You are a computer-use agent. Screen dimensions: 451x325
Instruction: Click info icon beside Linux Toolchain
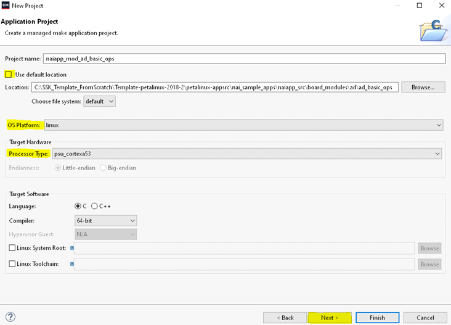tap(72, 264)
